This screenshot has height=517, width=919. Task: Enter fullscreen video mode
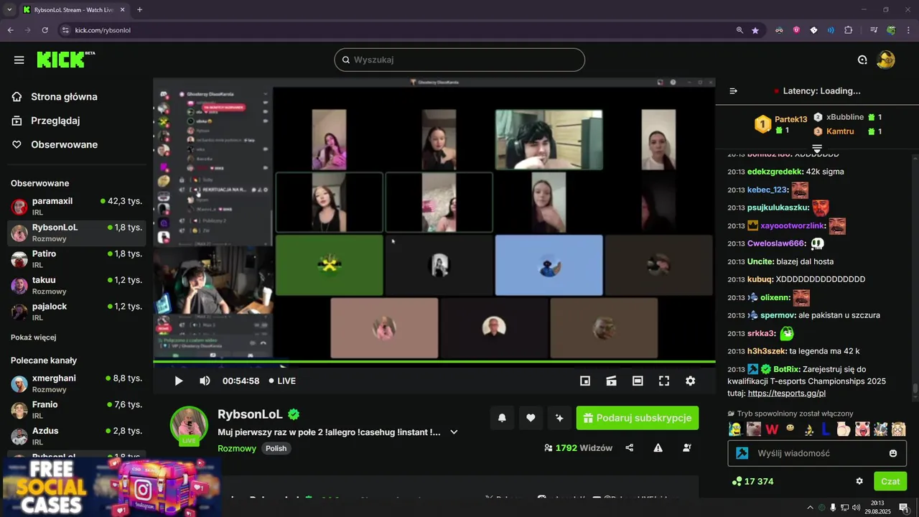[664, 381]
